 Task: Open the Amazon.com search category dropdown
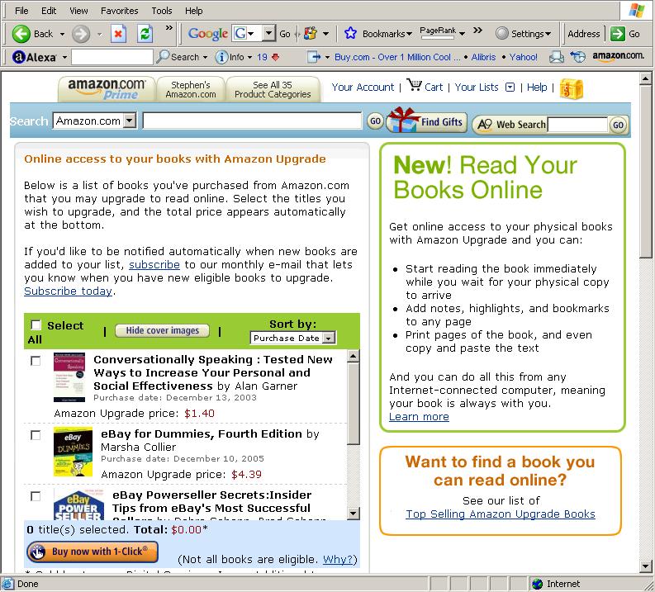130,121
